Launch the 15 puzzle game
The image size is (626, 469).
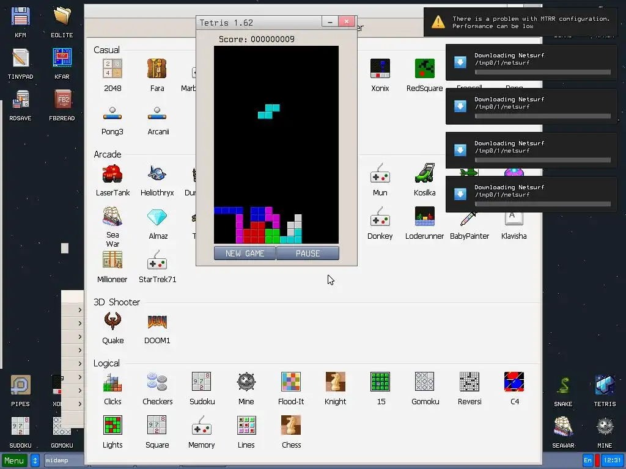(x=380, y=382)
